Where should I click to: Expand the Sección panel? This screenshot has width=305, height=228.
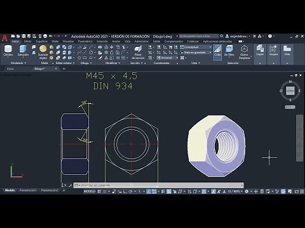[x=137, y=63]
